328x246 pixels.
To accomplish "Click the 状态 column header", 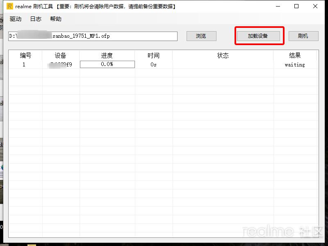I will 223,55.
